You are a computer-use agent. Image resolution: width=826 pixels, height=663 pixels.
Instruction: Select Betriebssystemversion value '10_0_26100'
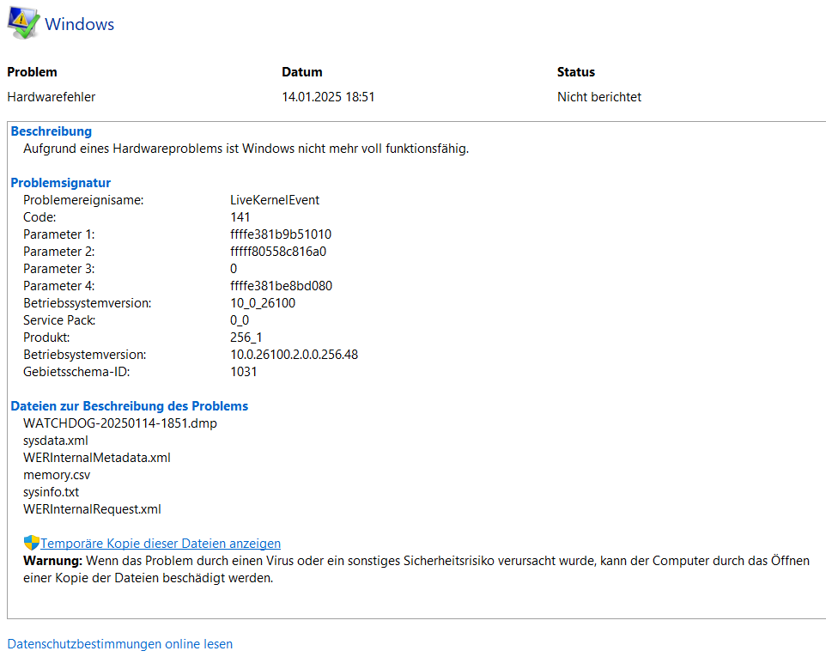tap(263, 303)
